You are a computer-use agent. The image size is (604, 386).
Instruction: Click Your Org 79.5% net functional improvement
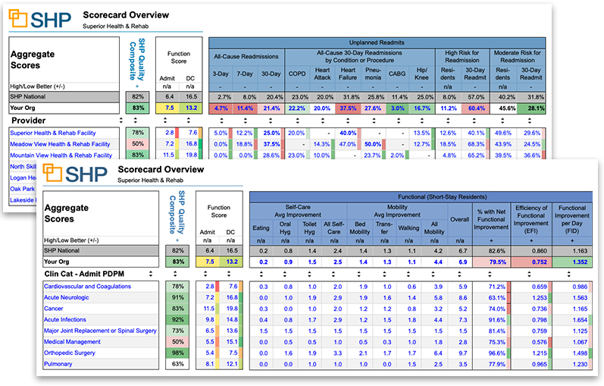[491, 262]
